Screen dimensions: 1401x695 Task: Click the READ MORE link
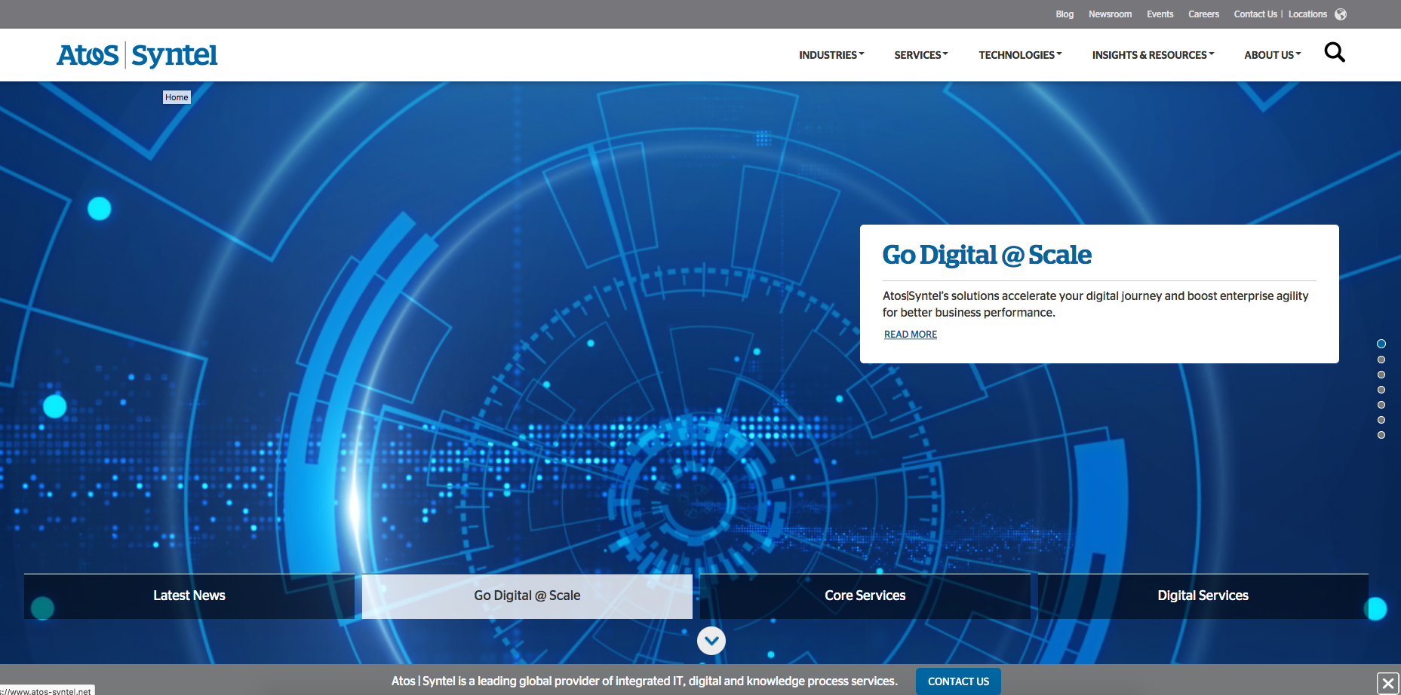911,335
